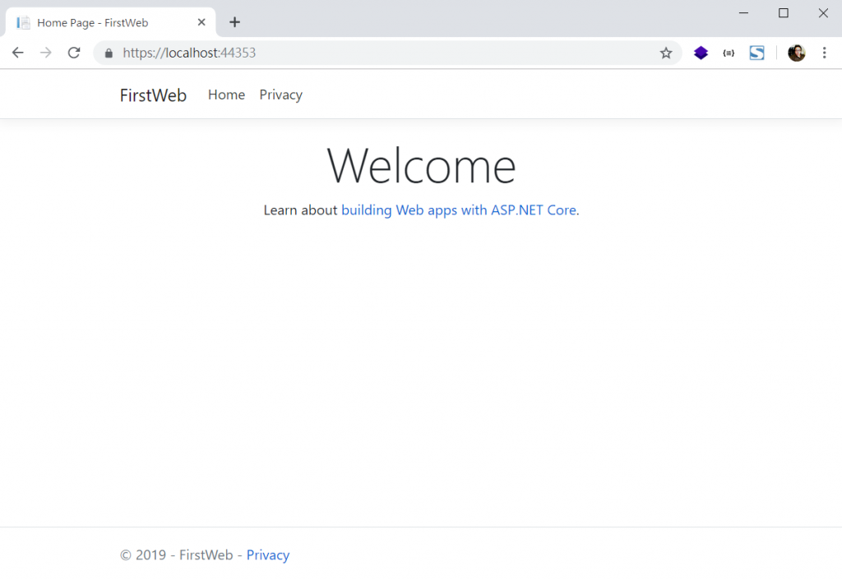
Task: View site info via the lock icon
Action: (108, 53)
